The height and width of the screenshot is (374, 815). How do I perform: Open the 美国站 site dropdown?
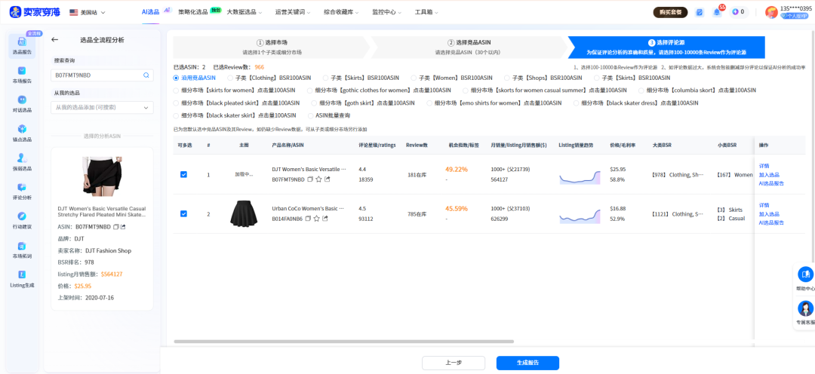[87, 12]
